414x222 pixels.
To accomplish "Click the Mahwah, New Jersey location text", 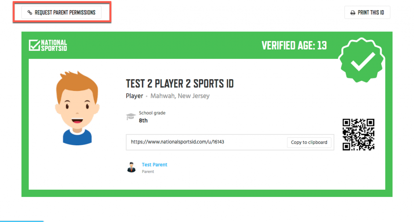I will 180,96.
